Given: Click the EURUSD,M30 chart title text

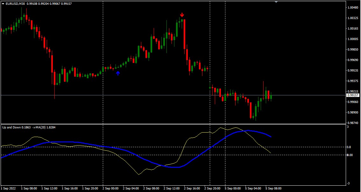Looking at the screenshot, I should [x=15, y=4].
